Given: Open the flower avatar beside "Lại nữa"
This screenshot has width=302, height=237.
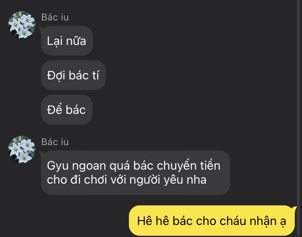Looking at the screenshot, I should pyautogui.click(x=22, y=25).
